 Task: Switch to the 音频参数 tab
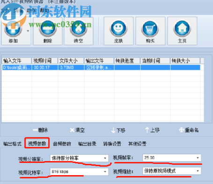(x=62, y=144)
